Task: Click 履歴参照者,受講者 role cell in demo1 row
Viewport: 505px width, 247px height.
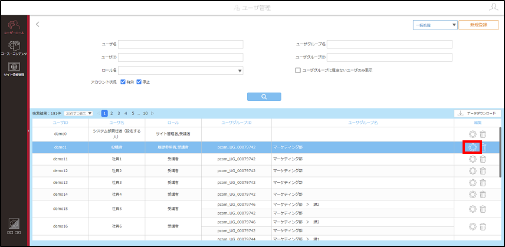Action: pyautogui.click(x=173, y=147)
